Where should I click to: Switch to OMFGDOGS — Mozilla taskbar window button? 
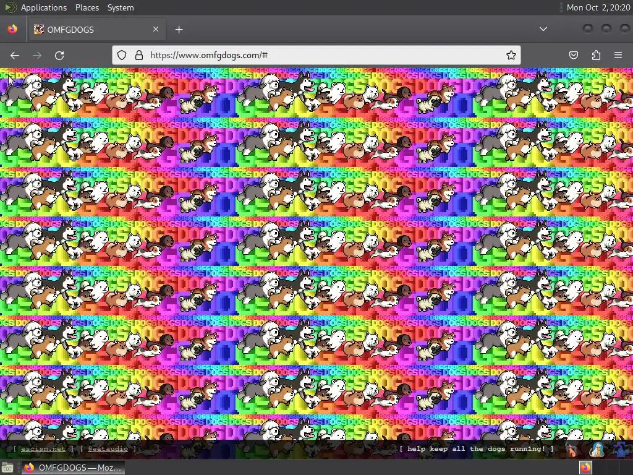click(73, 468)
